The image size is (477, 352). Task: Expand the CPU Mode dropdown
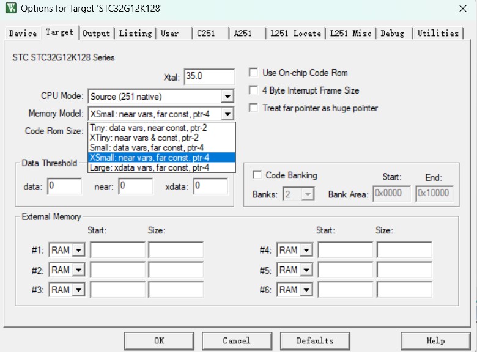pyautogui.click(x=227, y=97)
